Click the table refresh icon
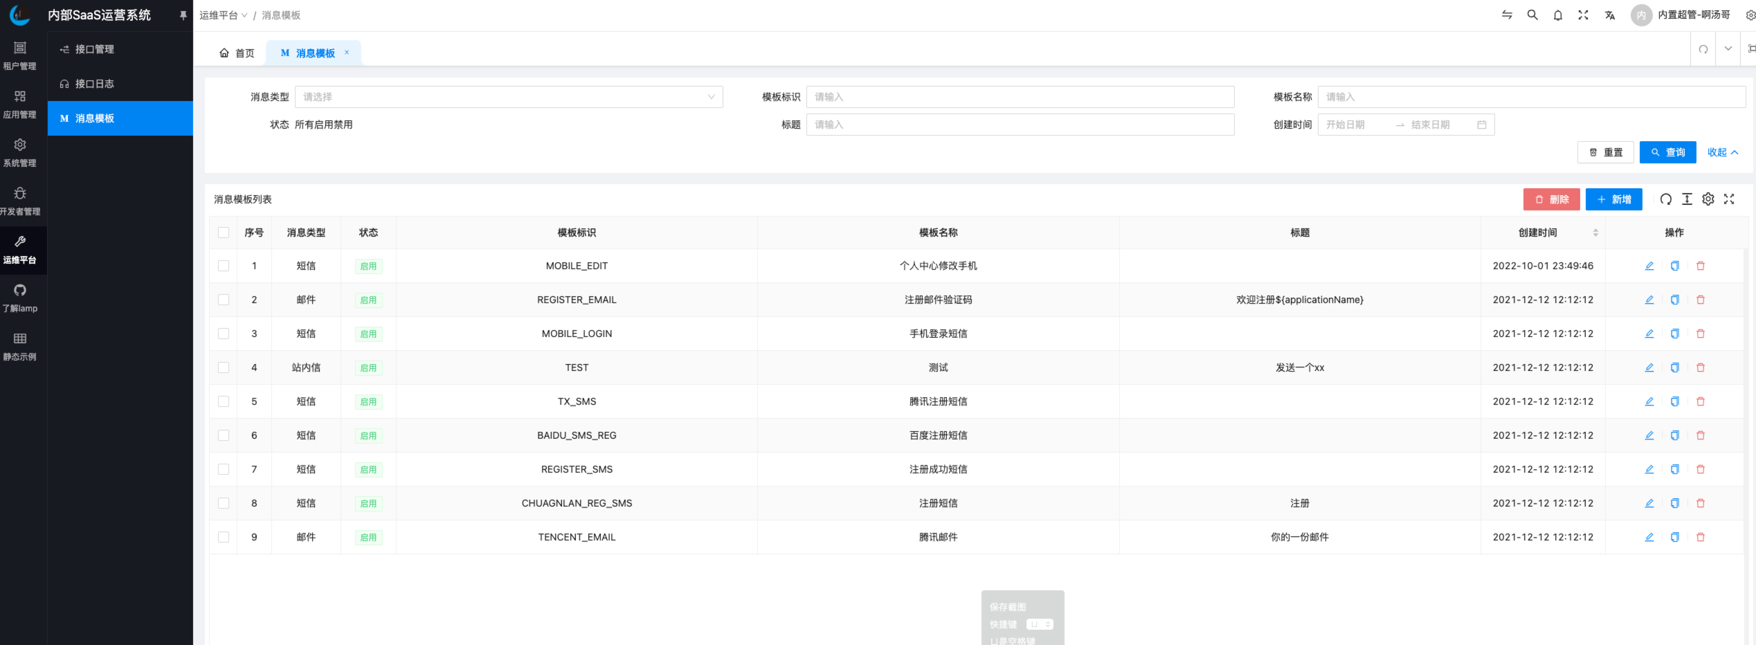Screen dimensions: 1756x645 pos(1665,199)
